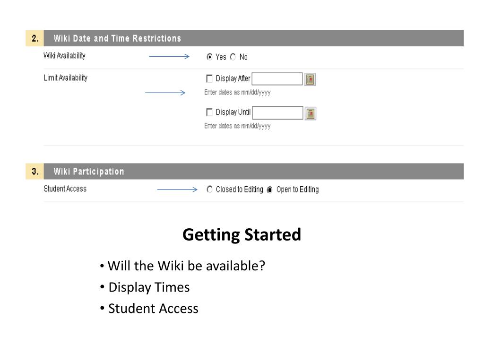Choose Closed to Editing student access
The height and width of the screenshot is (363, 484).
[x=209, y=189]
